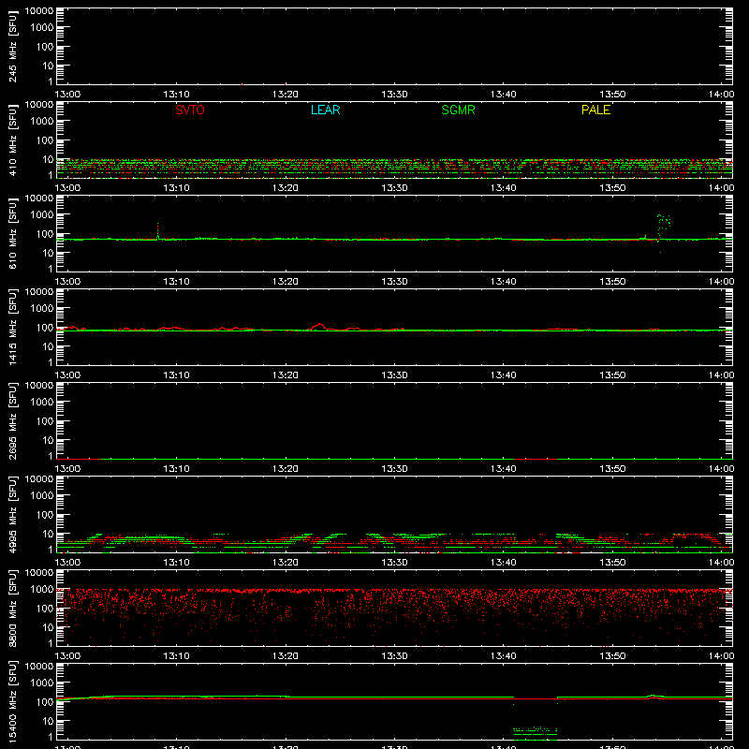Click the 13:20 tick label under 1415 MHz panel

pos(286,375)
